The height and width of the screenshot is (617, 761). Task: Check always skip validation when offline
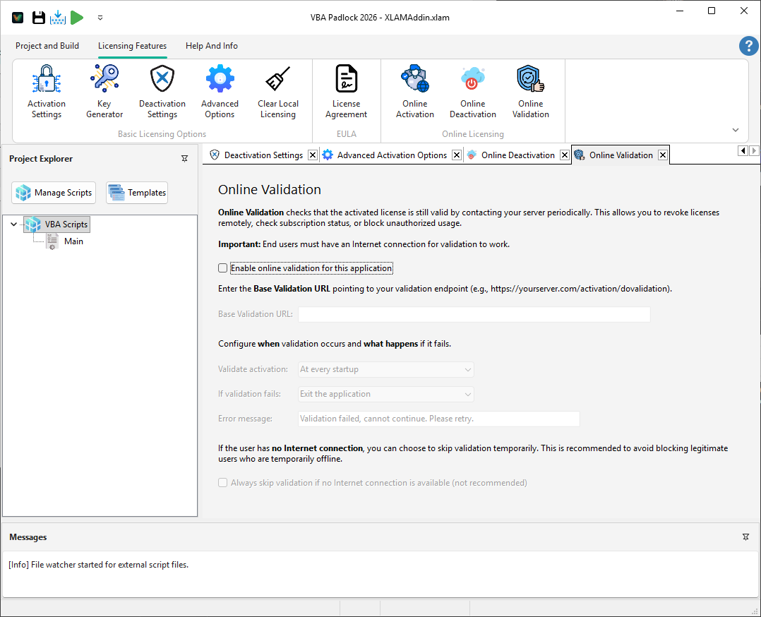point(222,482)
